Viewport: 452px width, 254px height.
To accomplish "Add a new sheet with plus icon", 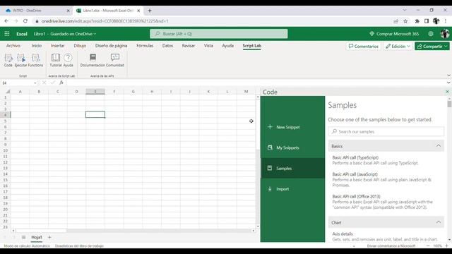I will (49, 237).
